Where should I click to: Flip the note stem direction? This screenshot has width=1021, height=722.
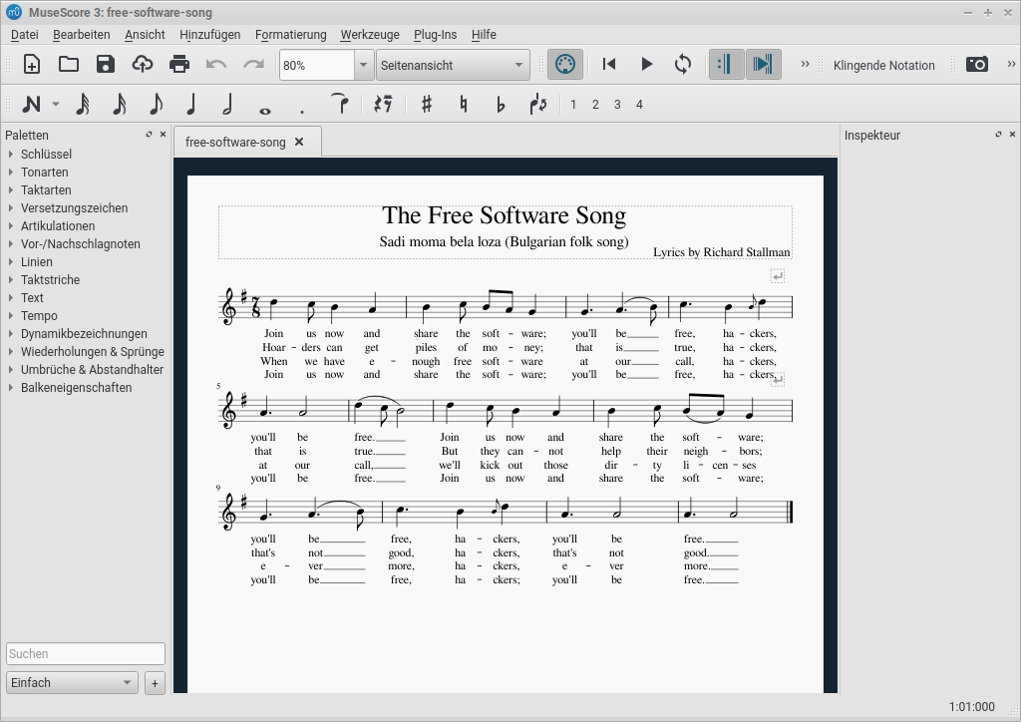click(537, 104)
